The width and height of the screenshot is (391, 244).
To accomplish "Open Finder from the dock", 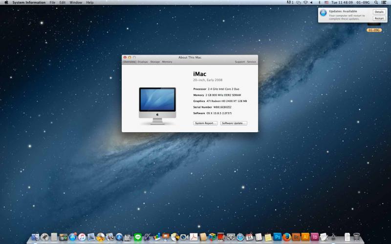I will (35, 237).
